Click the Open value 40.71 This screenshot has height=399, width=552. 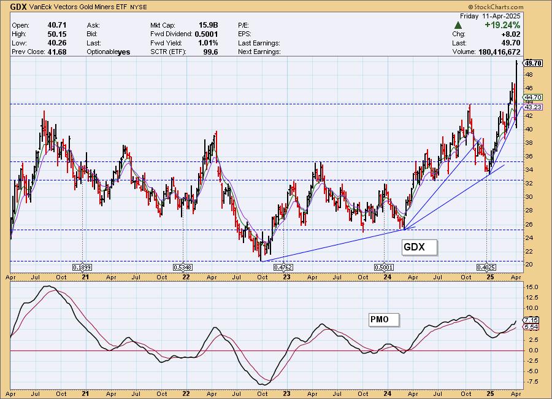(x=57, y=25)
